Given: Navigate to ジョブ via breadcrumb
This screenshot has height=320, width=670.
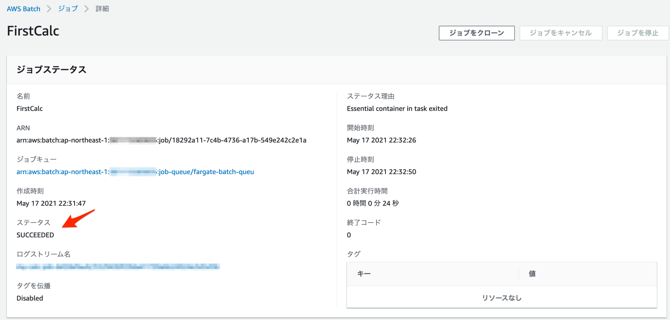Looking at the screenshot, I should click(68, 8).
